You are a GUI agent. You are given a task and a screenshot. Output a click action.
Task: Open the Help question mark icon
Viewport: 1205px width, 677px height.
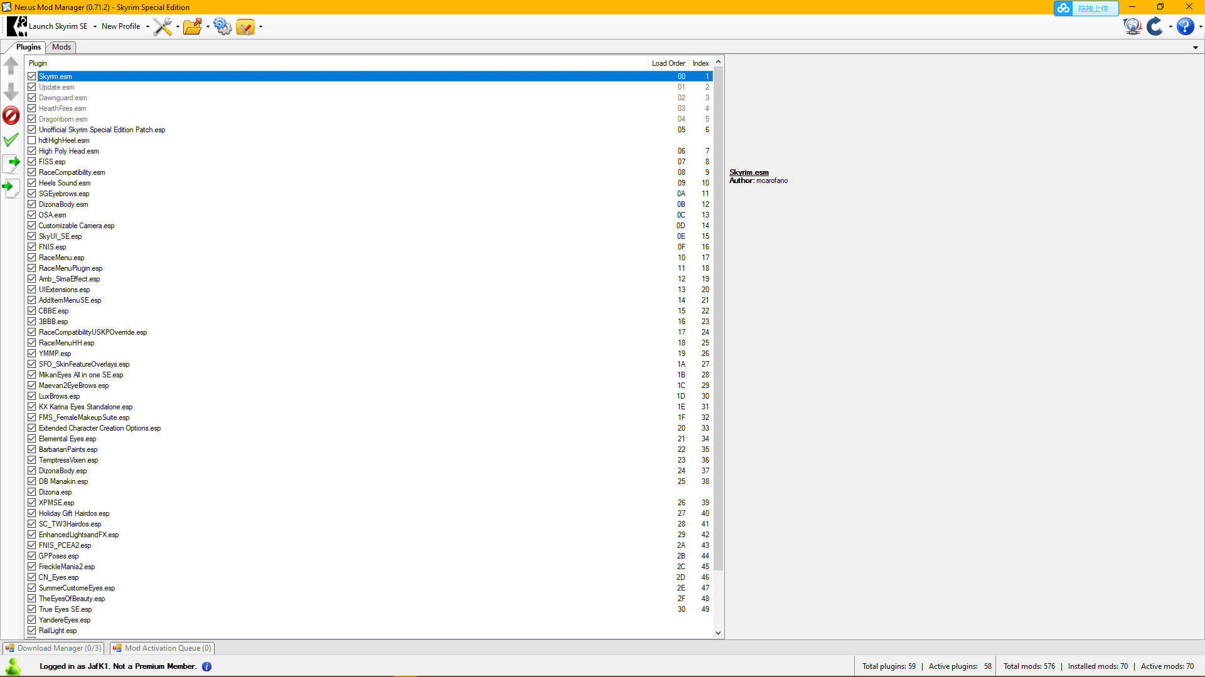coord(1185,26)
